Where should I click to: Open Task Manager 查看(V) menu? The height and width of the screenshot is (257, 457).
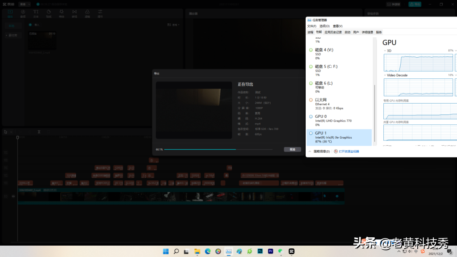pyautogui.click(x=338, y=26)
